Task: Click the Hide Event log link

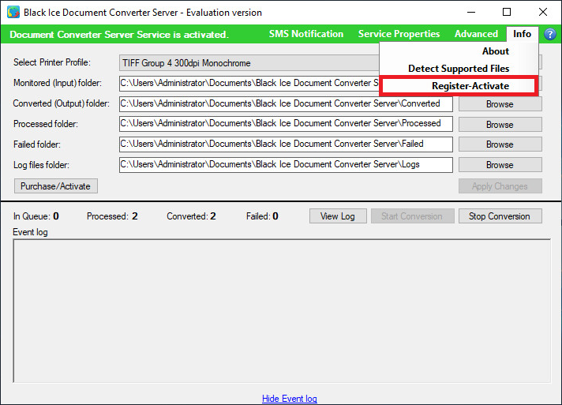Action: (x=289, y=399)
